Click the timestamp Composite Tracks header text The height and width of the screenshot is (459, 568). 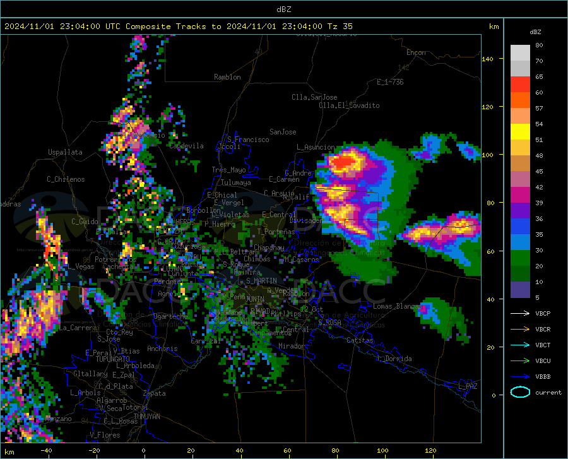[x=178, y=27]
